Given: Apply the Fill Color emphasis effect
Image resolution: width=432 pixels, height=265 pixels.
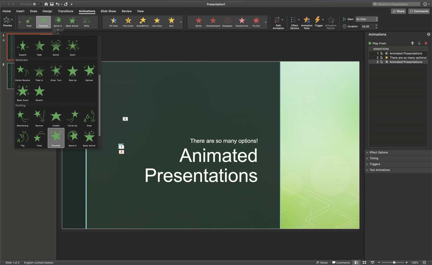Looking at the screenshot, I should pyautogui.click(x=113, y=21).
